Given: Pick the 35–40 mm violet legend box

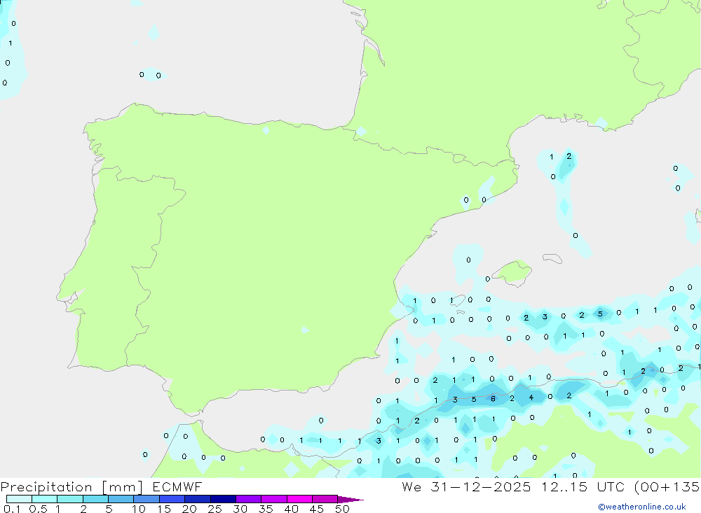Looking at the screenshot, I should [x=274, y=499].
